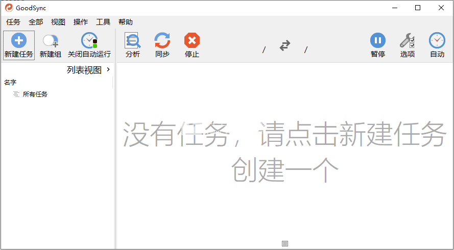Start the 同步 sync arrows icon
Image resolution: width=454 pixels, height=250 pixels.
(x=162, y=40)
